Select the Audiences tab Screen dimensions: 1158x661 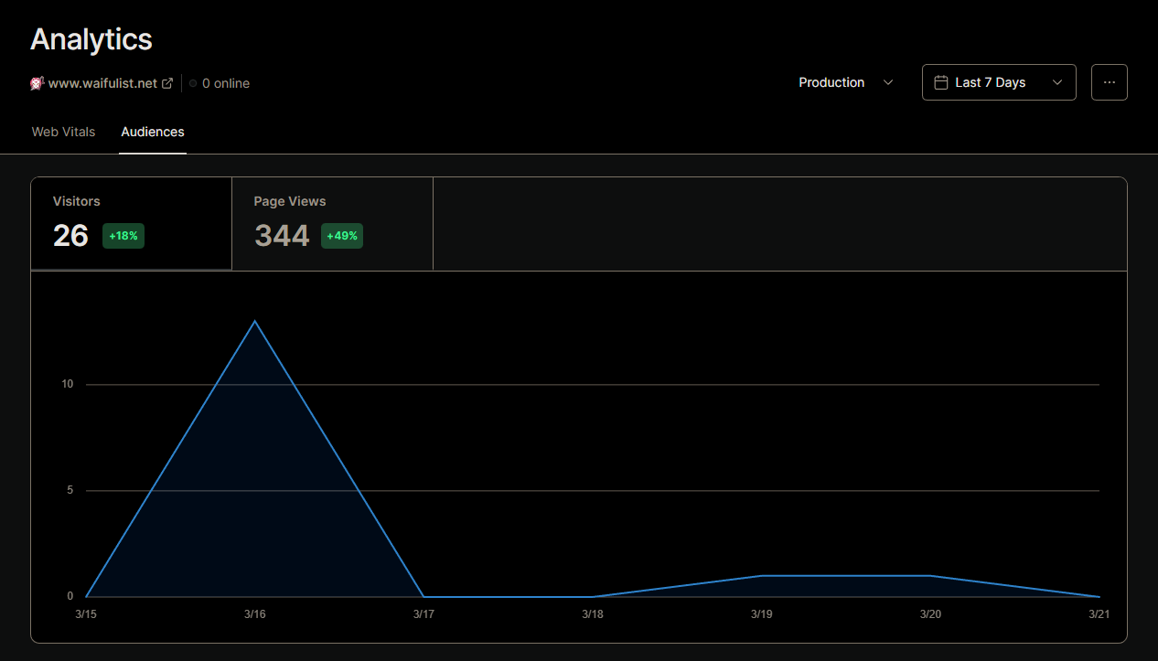click(x=153, y=132)
